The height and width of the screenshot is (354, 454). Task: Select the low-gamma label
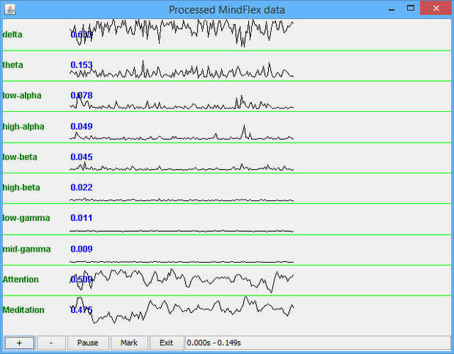pos(26,218)
